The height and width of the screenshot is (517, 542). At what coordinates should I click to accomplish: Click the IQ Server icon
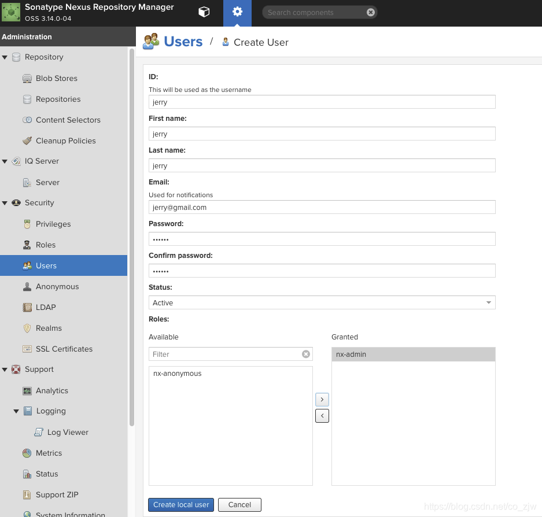(16, 161)
